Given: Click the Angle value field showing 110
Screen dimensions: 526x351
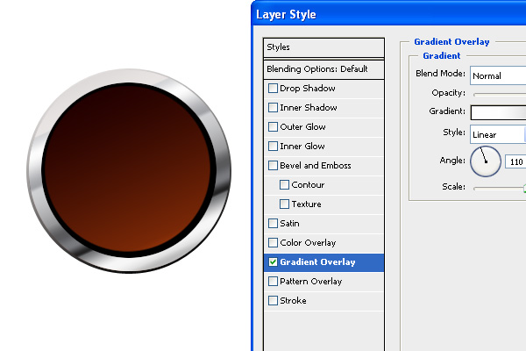Looking at the screenshot, I should point(515,162).
